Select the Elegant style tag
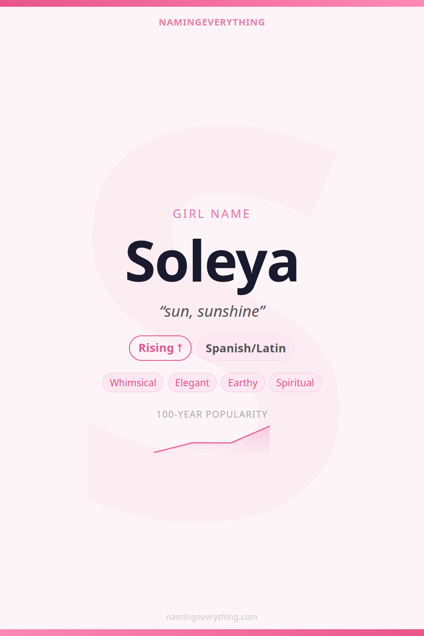 point(192,383)
